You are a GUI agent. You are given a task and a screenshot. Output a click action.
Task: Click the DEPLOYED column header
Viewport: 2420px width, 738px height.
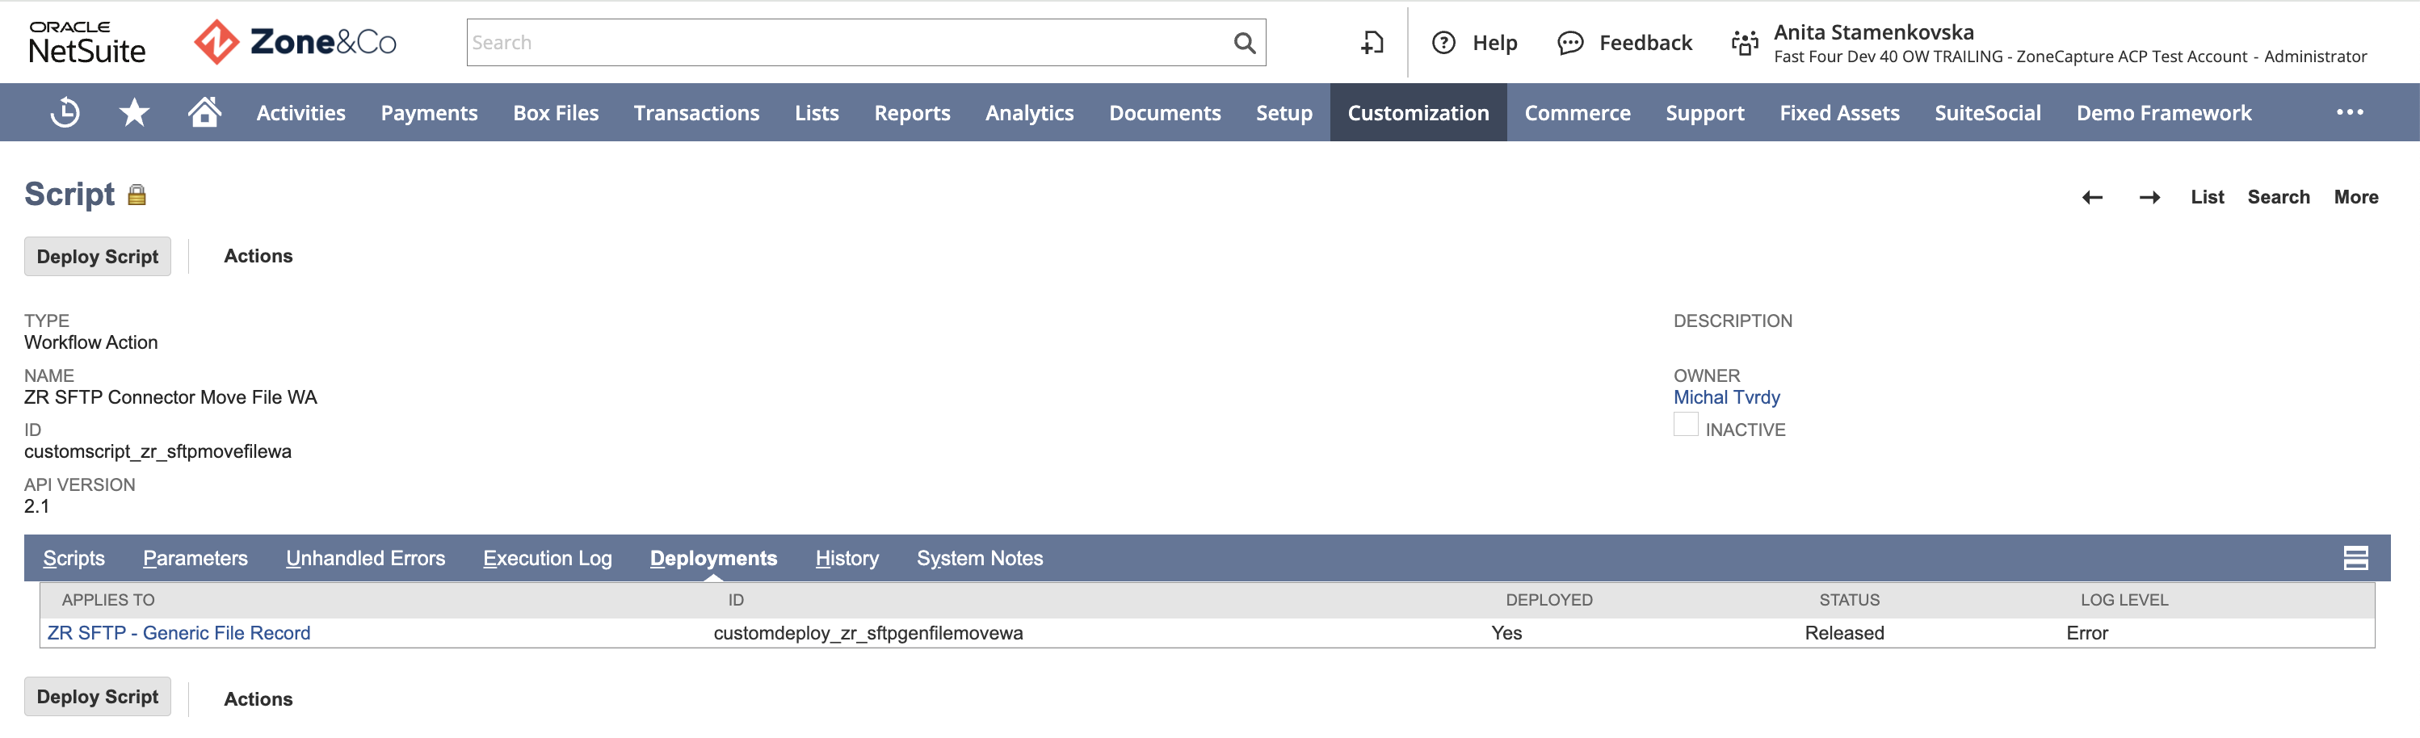tap(1549, 600)
